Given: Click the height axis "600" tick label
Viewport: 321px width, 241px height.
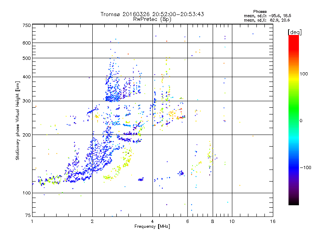Looking at the screenshot, I should coord(27,43).
